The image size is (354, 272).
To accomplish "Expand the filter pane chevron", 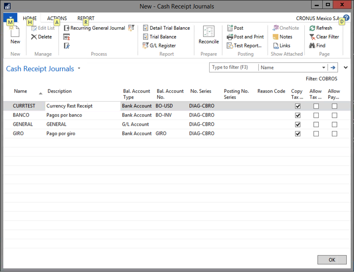I will pos(345,67).
